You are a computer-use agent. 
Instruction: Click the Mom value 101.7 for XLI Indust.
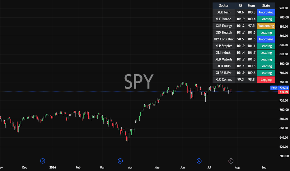(251, 53)
